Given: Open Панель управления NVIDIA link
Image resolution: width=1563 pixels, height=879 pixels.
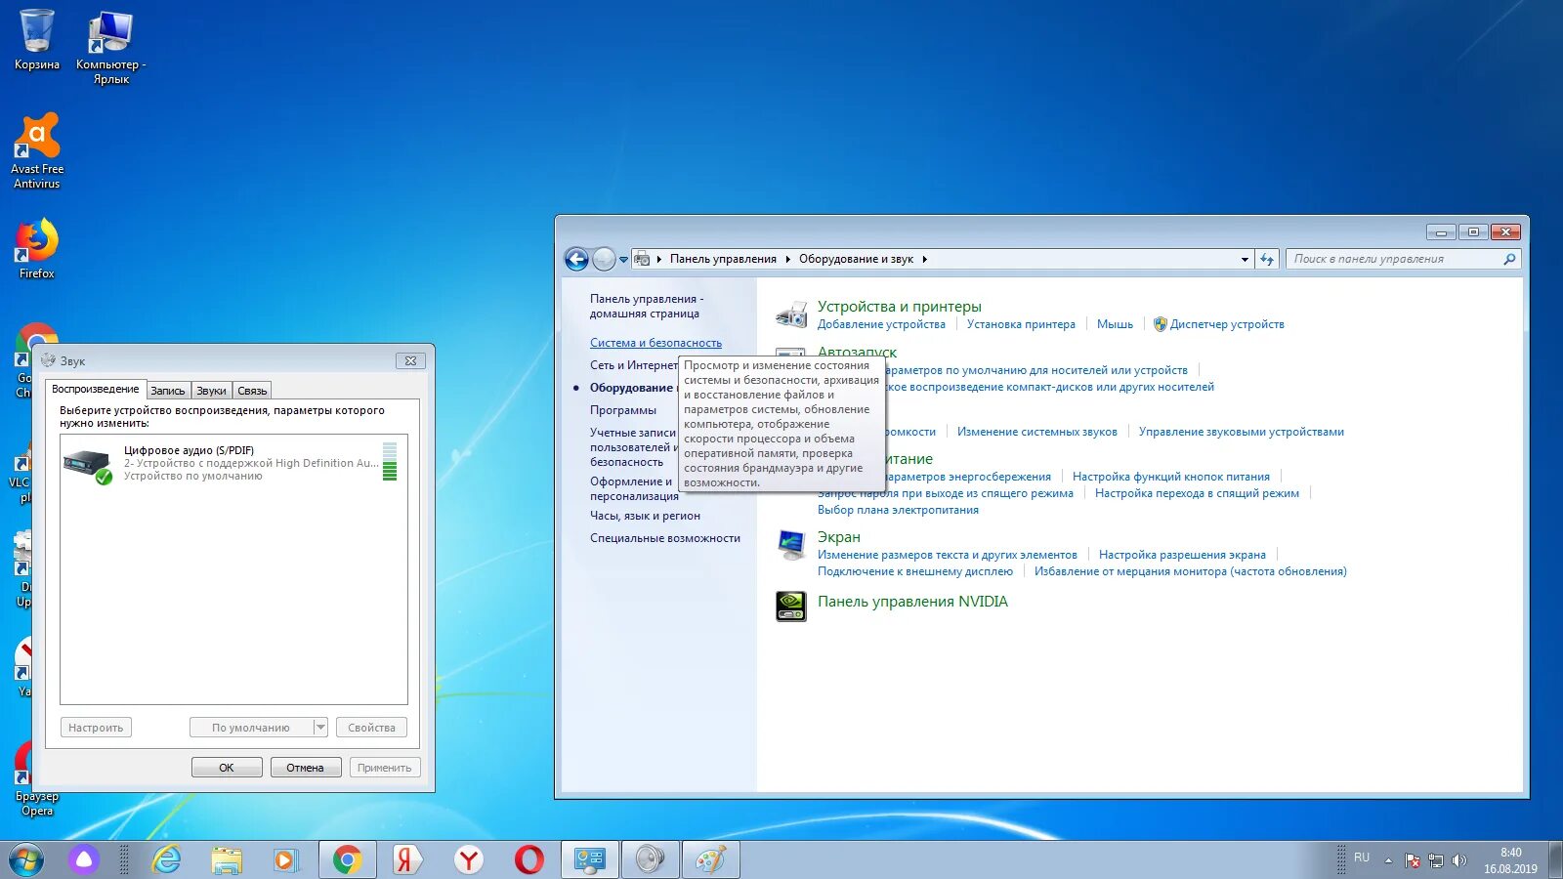Looking at the screenshot, I should click(912, 602).
